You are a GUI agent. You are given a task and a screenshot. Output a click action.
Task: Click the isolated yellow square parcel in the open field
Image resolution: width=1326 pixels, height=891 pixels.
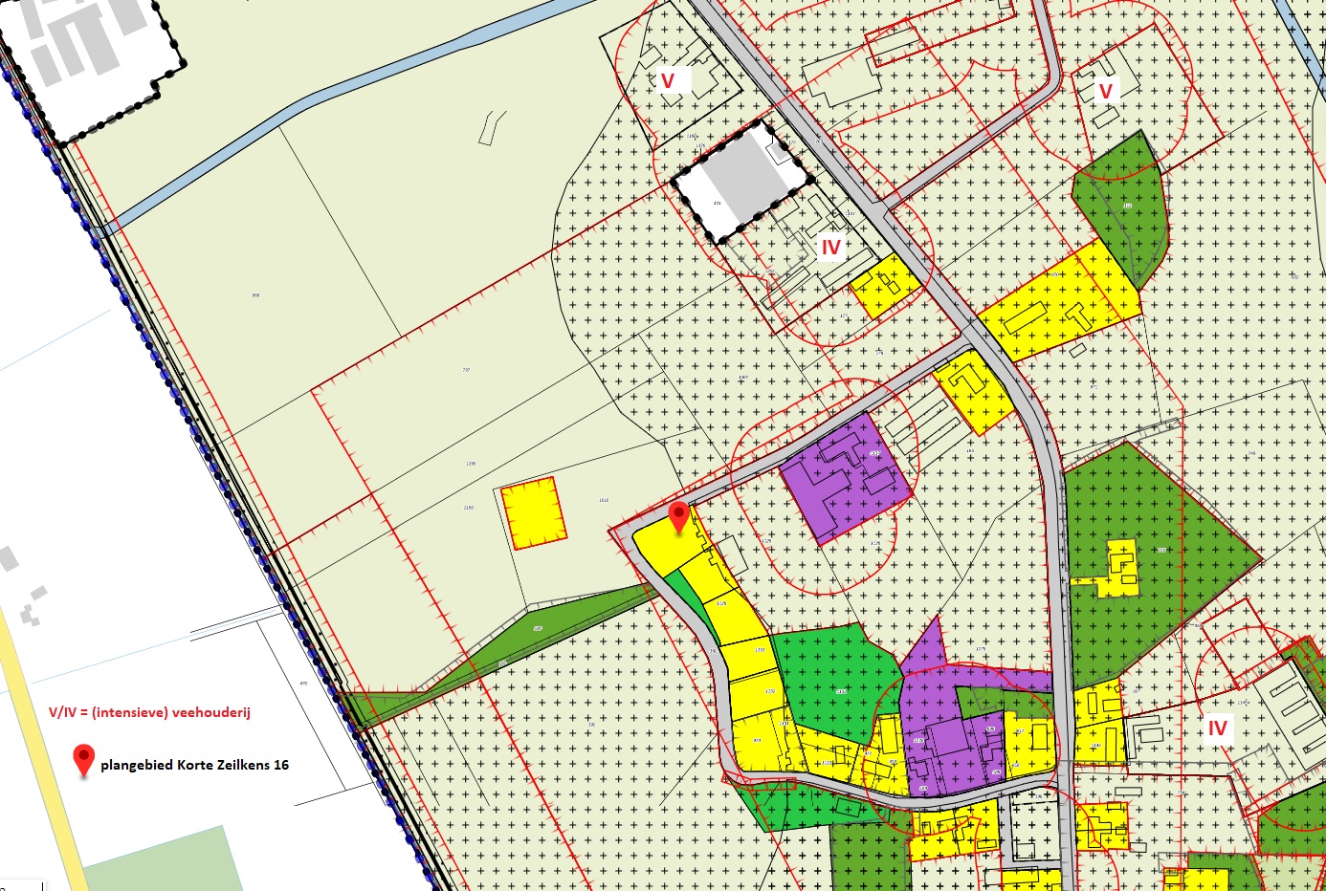point(534,513)
